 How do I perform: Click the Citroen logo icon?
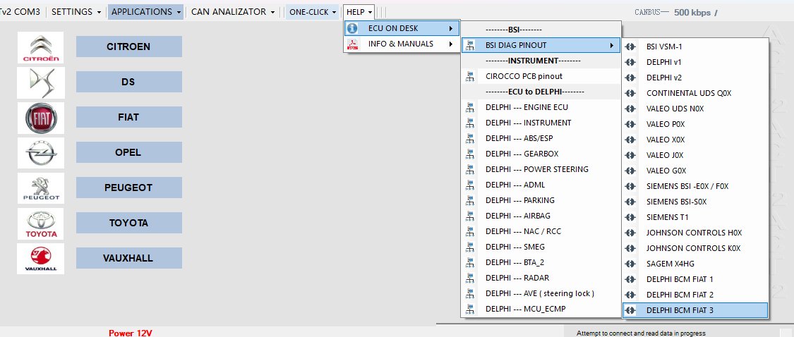tap(41, 47)
